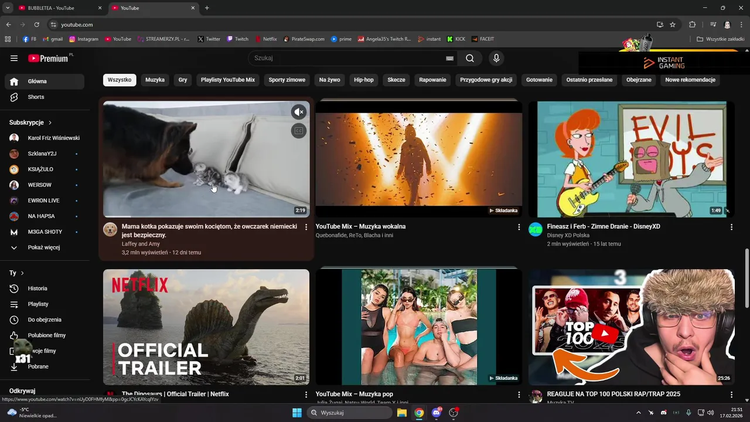This screenshot has height=422, width=750.
Task: Switch to BUBBLETEA - YouTube browser tab
Action: click(59, 8)
